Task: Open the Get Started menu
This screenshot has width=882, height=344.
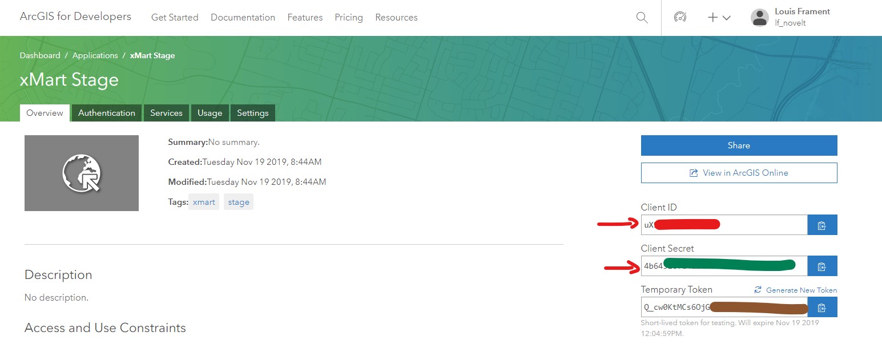Action: [x=175, y=18]
